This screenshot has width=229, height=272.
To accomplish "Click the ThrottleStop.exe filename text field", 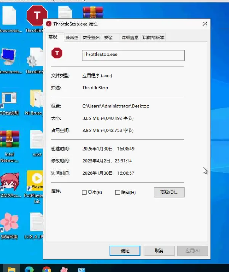I will [133, 55].
